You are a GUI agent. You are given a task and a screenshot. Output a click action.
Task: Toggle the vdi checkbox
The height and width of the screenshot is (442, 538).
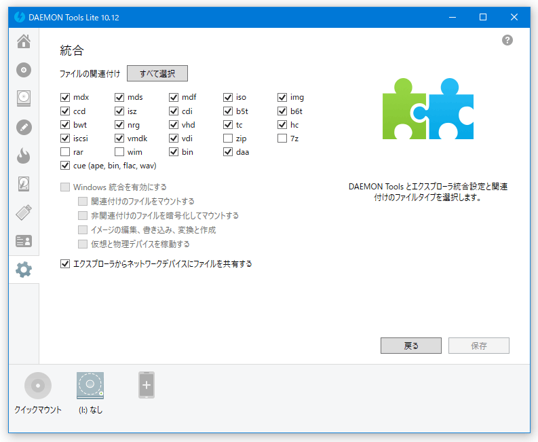pyautogui.click(x=174, y=139)
